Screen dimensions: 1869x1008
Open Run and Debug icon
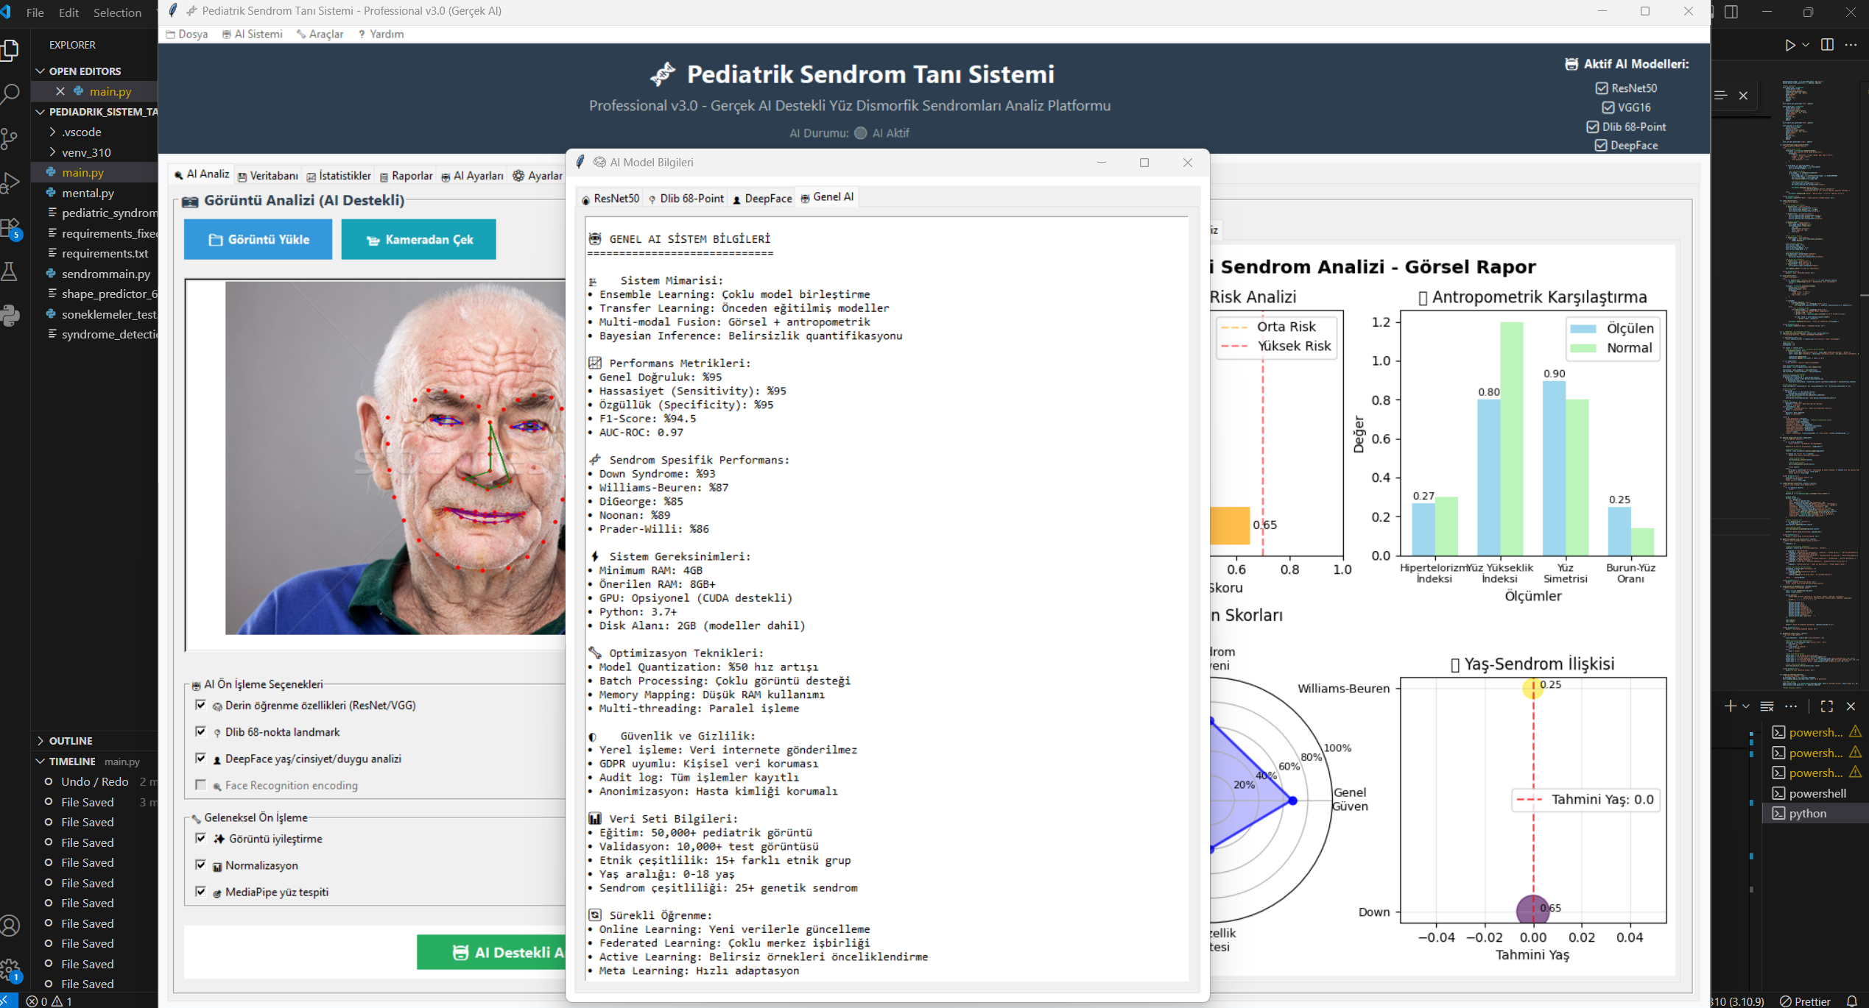(x=10, y=182)
